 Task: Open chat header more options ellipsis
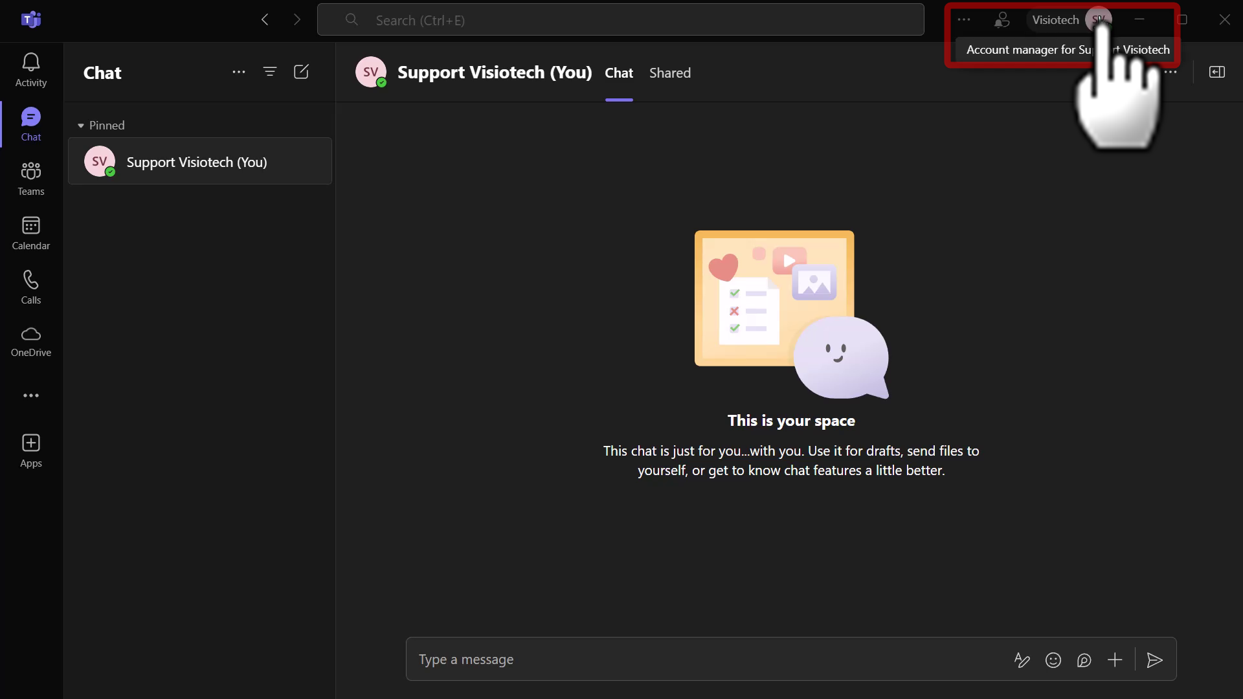pyautogui.click(x=1170, y=72)
